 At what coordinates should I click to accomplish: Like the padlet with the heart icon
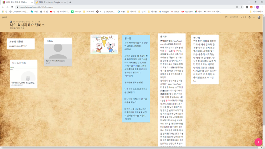click(226, 17)
